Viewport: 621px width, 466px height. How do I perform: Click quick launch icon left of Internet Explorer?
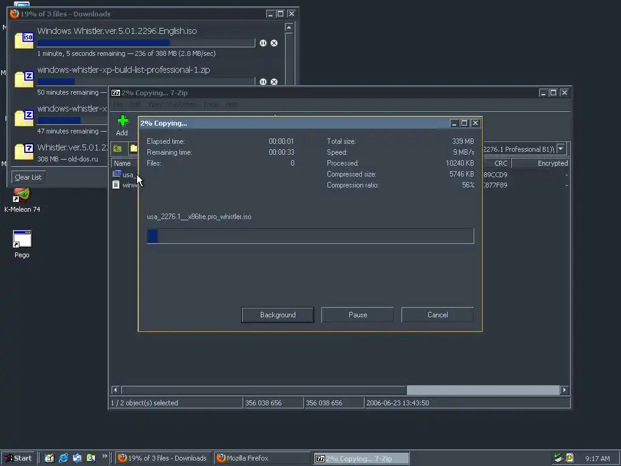point(49,458)
